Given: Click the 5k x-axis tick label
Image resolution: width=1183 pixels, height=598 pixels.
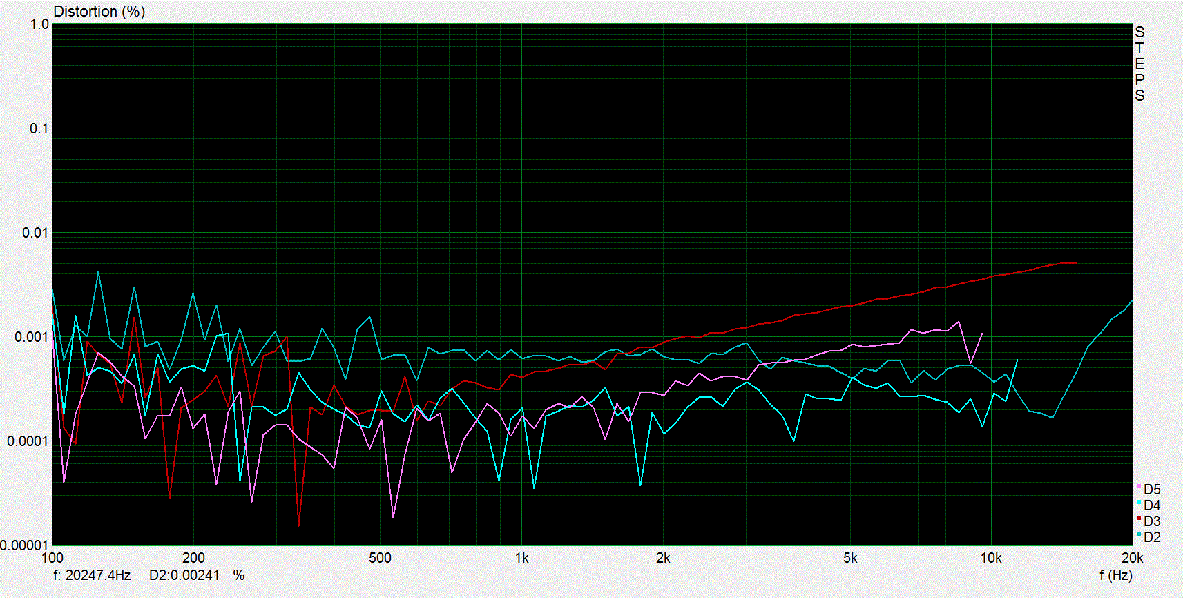Looking at the screenshot, I should pos(849,558).
